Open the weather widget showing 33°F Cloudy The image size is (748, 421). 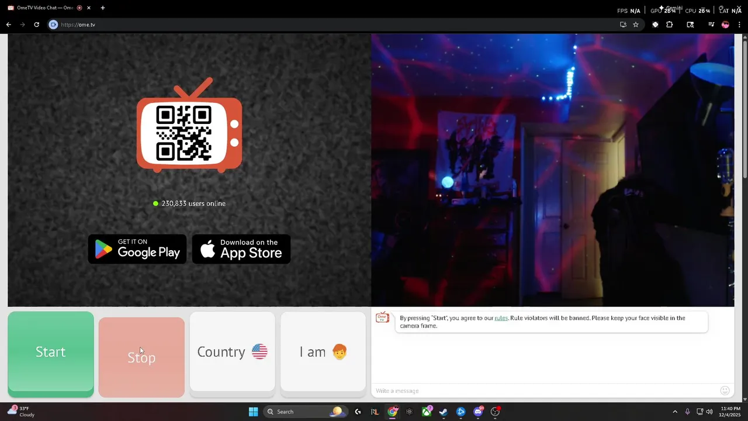pyautogui.click(x=21, y=412)
